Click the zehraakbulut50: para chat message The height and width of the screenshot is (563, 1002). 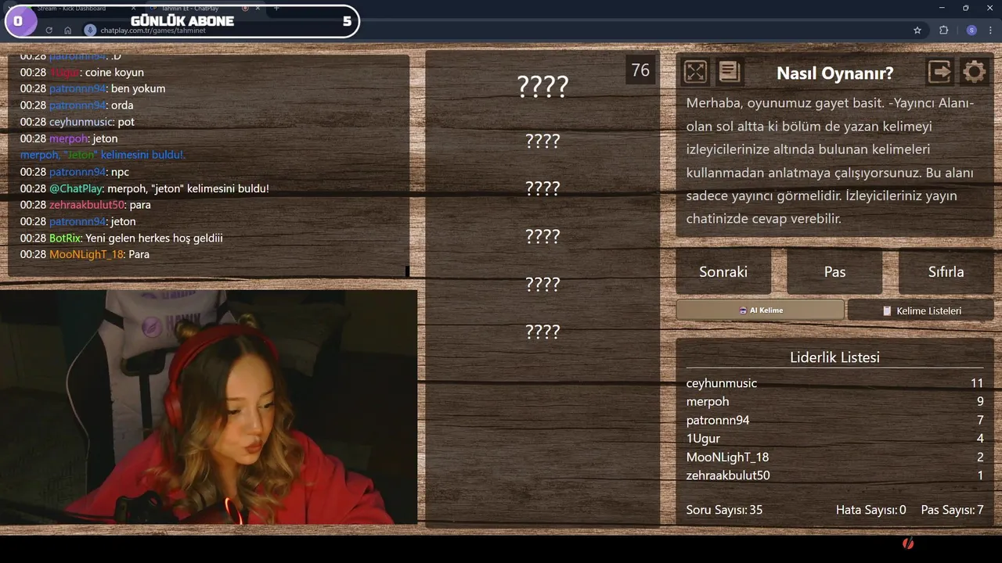click(85, 205)
